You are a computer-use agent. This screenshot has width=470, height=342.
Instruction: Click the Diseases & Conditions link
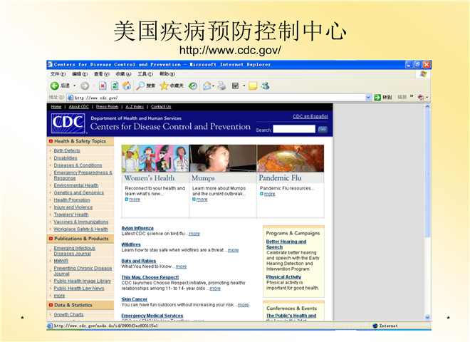point(78,165)
